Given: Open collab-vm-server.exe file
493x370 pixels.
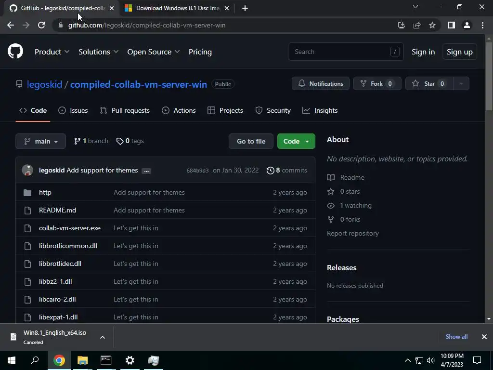Looking at the screenshot, I should [x=70, y=228].
